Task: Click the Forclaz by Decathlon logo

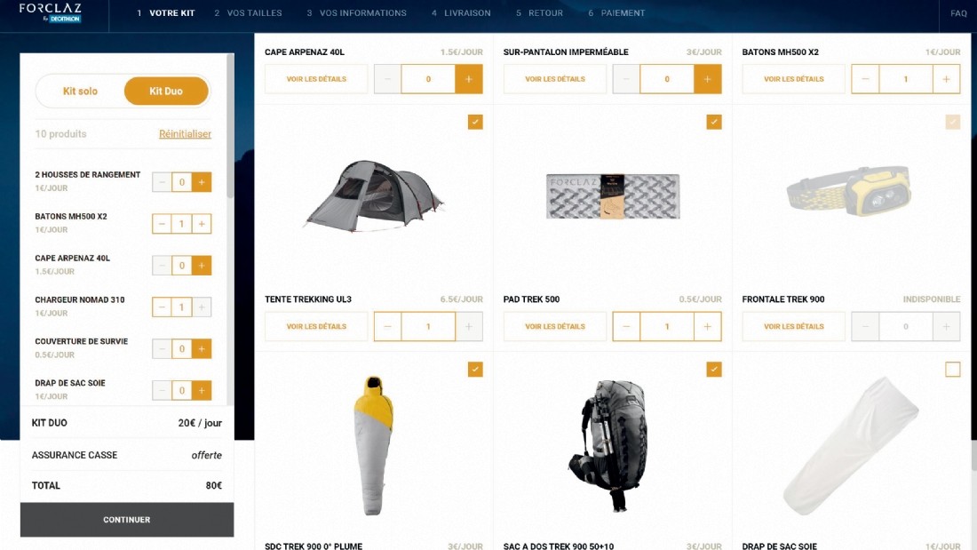Action: coord(51,12)
